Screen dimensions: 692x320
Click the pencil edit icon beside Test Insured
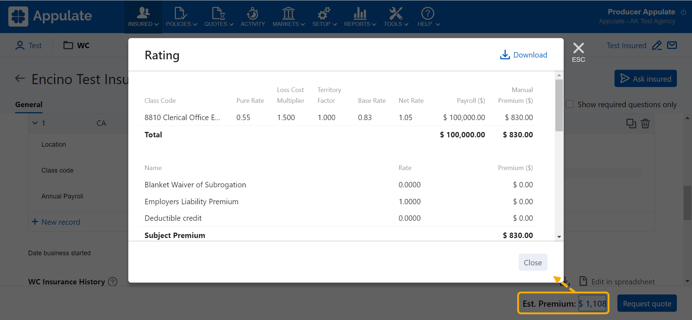pyautogui.click(x=657, y=46)
